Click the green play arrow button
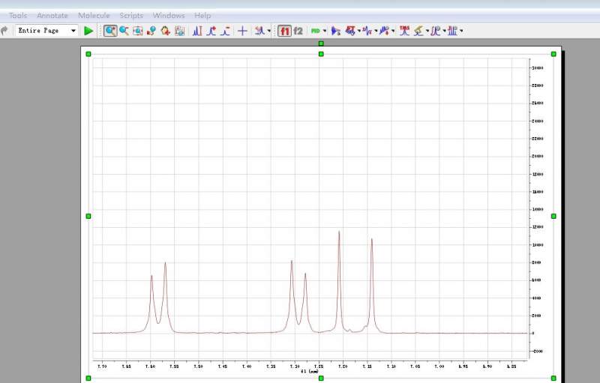Image resolution: width=600 pixels, height=383 pixels. (88, 31)
